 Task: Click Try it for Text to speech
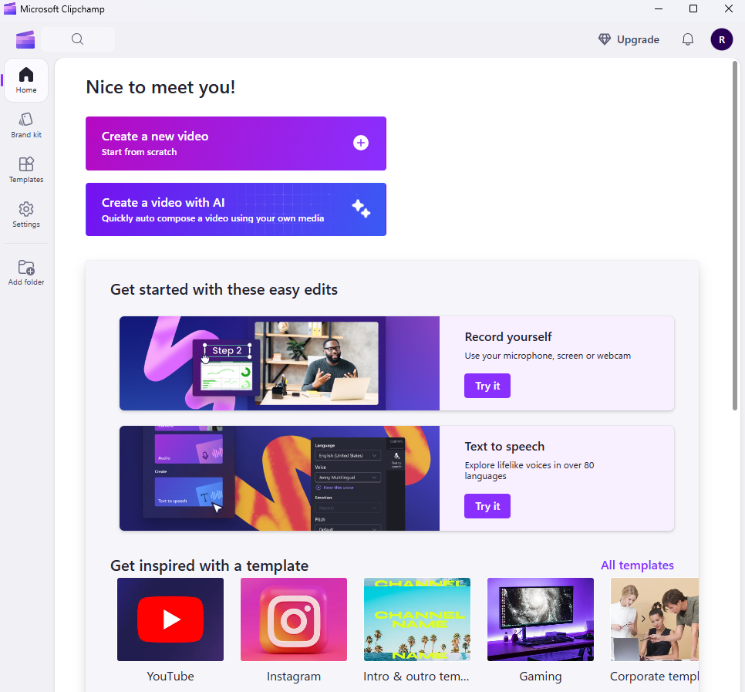[487, 506]
